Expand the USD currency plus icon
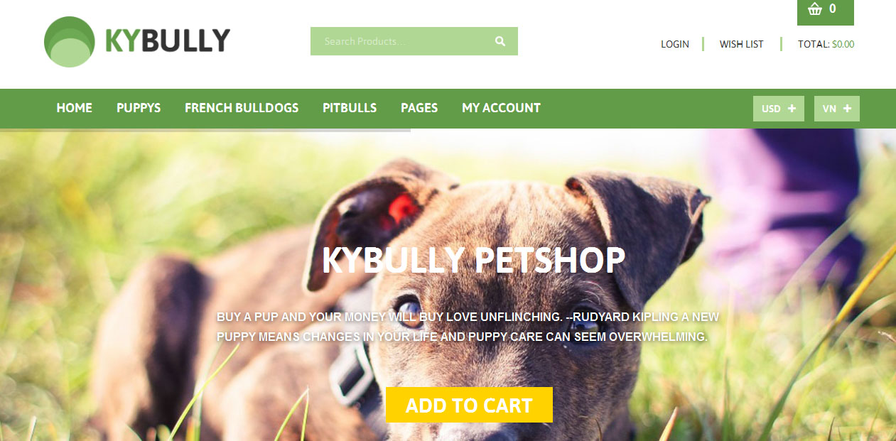This screenshot has width=896, height=441. 792,109
